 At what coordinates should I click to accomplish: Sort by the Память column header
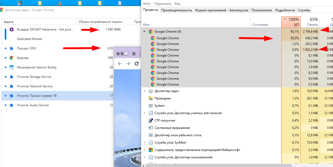[x=310, y=22]
